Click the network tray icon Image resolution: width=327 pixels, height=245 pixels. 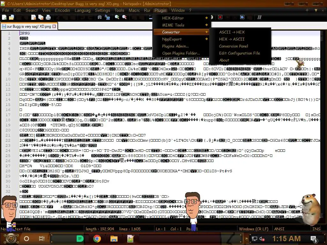click(255, 239)
